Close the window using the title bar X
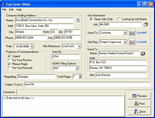This screenshot has width=155, height=118. point(151,4)
